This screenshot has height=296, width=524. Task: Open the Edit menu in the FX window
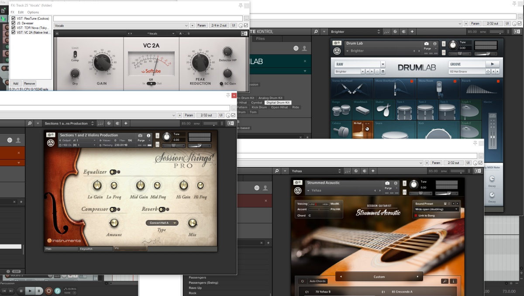pyautogui.click(x=21, y=12)
